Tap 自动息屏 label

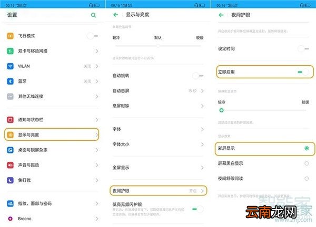[x=121, y=91]
